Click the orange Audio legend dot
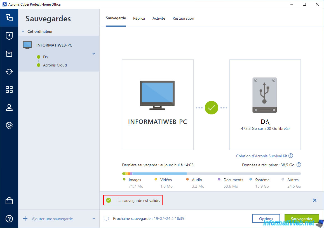The width and height of the screenshot is (324, 228). [x=187, y=179]
